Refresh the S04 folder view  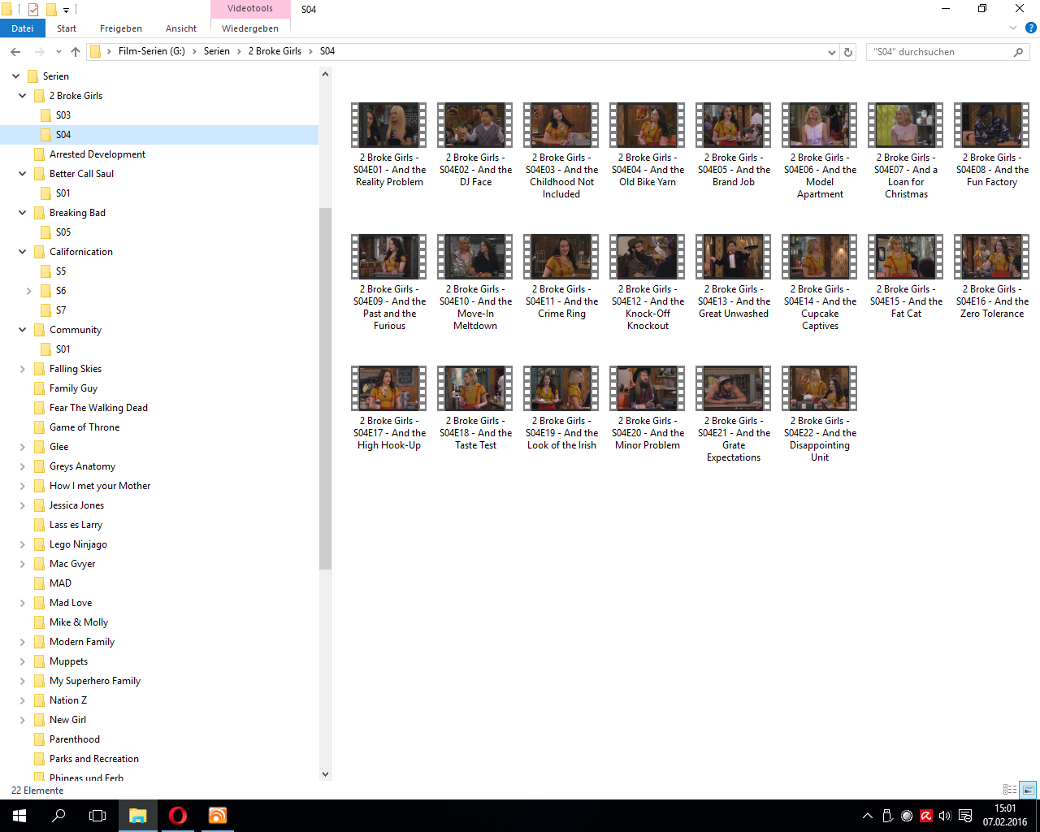pyautogui.click(x=848, y=52)
